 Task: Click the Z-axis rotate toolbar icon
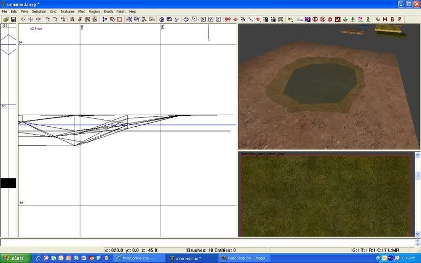[x=63, y=19]
